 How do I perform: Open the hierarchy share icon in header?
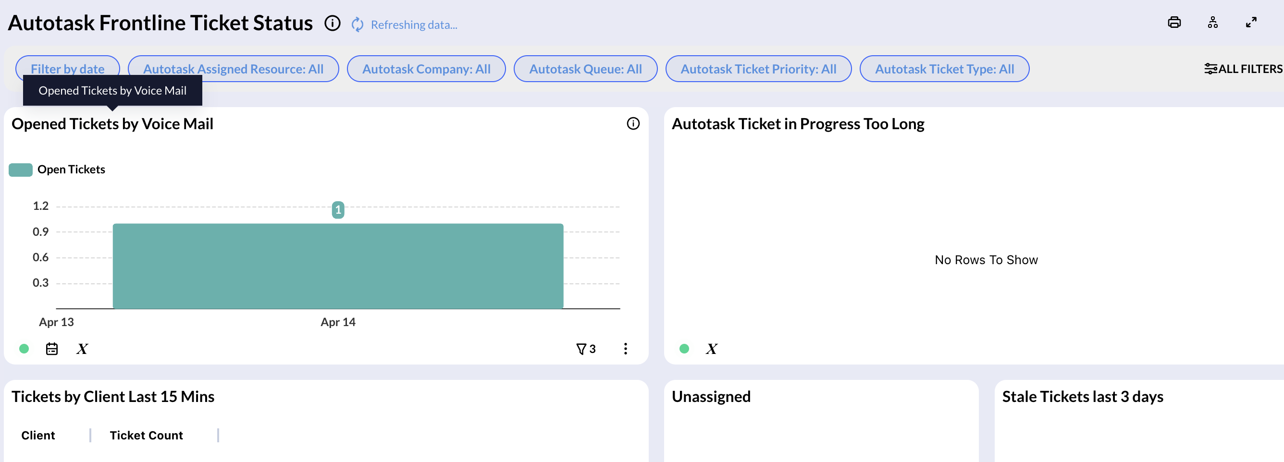tap(1213, 23)
